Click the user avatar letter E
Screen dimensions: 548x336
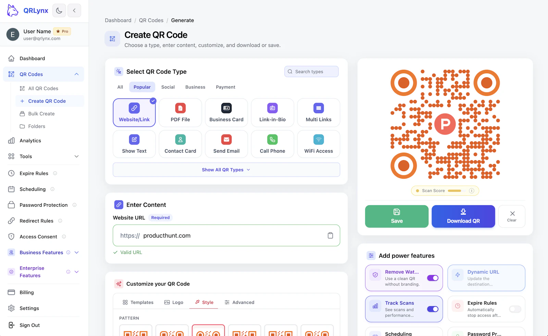tap(13, 35)
